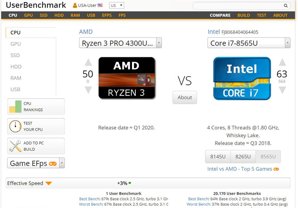Screen dimensions: 298x208
Task: Switch to the 8145U variant button
Action: tap(218, 157)
